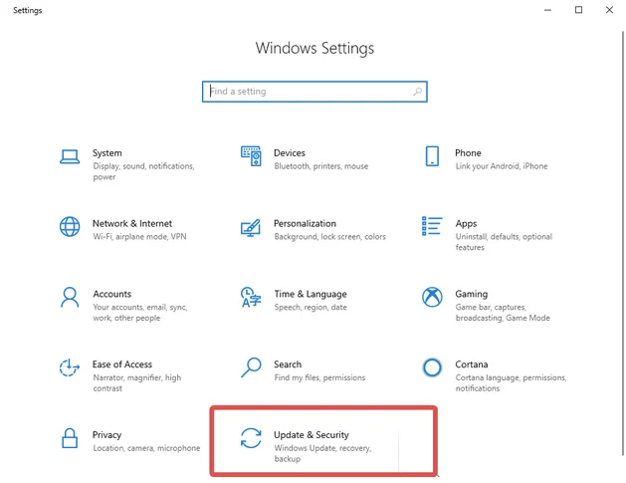The image size is (626, 483).
Task: Close the Settings window
Action: click(x=609, y=10)
